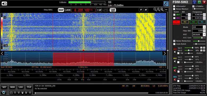Click the notepad icon near S-Meter

tap(166, 3)
